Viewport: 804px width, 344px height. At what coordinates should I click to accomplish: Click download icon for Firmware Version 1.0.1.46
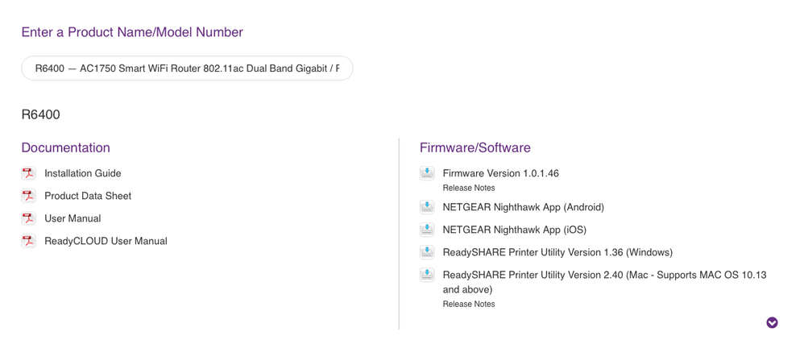click(427, 173)
